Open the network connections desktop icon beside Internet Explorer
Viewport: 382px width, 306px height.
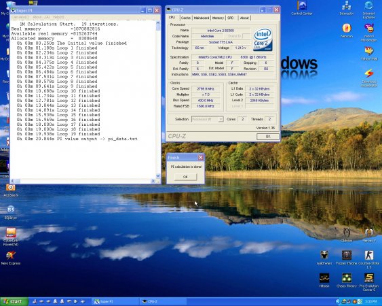point(346,7)
